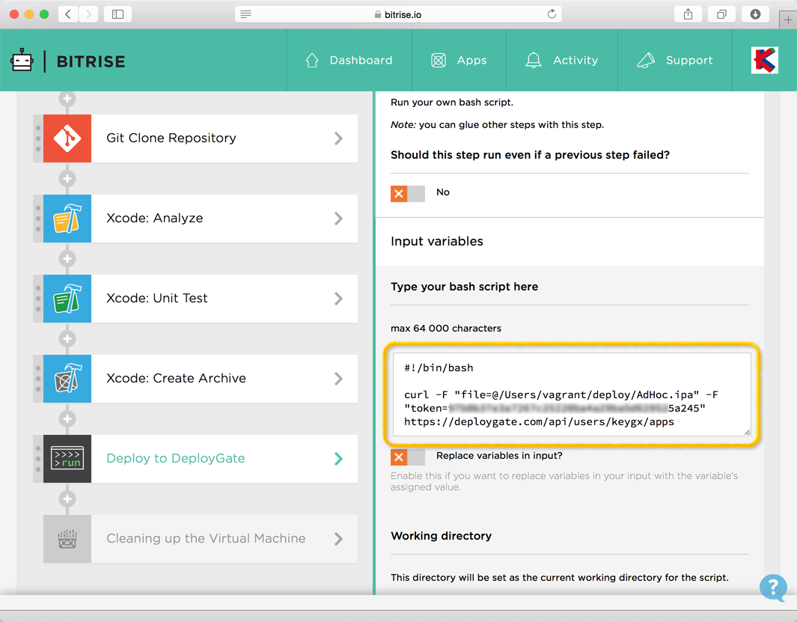Click the Xcode: Analyze step icon
797x622 pixels.
(x=67, y=219)
